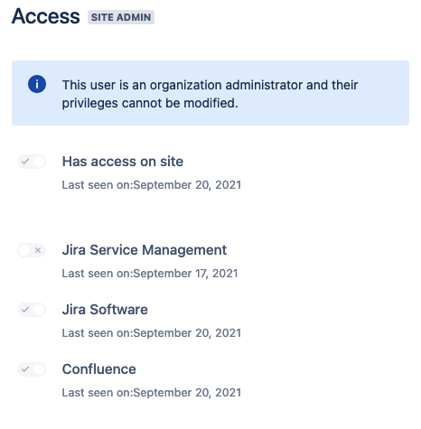
Task: Click the Jira Software label
Action: 105,310
